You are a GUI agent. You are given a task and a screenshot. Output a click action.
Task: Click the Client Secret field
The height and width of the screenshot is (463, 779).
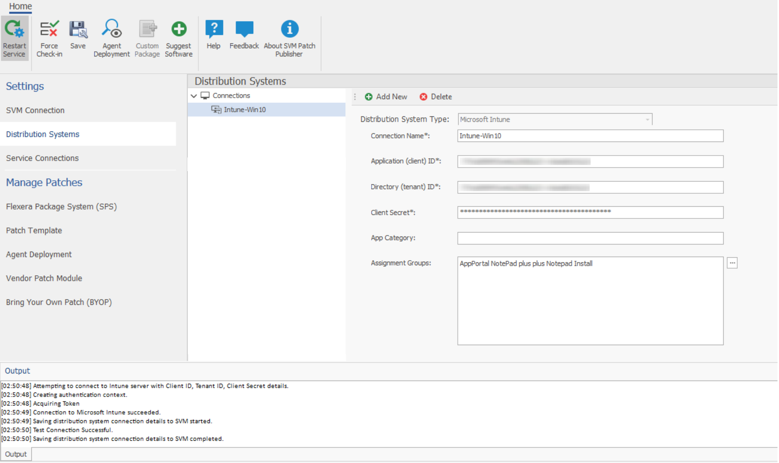point(590,212)
